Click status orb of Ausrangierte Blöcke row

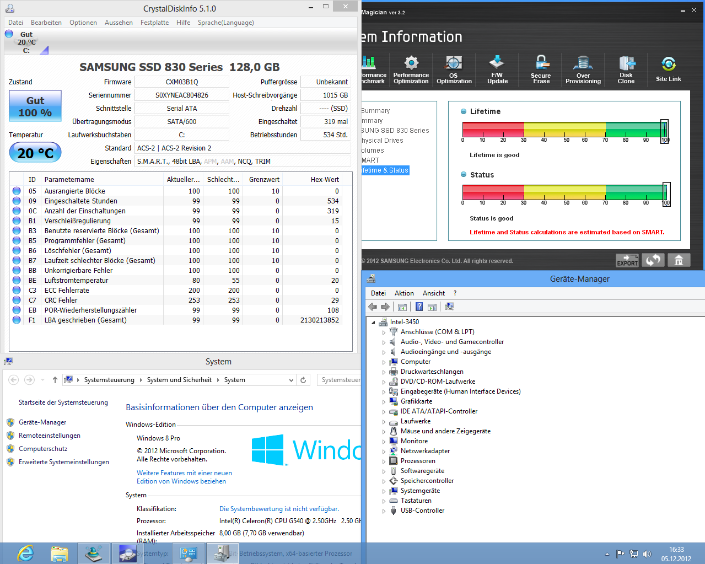17,191
